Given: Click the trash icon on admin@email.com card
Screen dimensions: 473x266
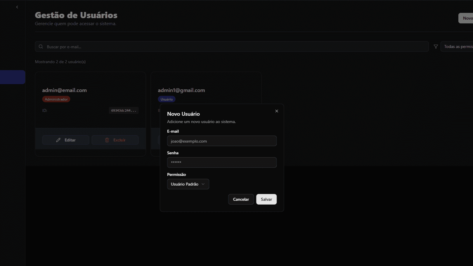Looking at the screenshot, I should coord(107,140).
